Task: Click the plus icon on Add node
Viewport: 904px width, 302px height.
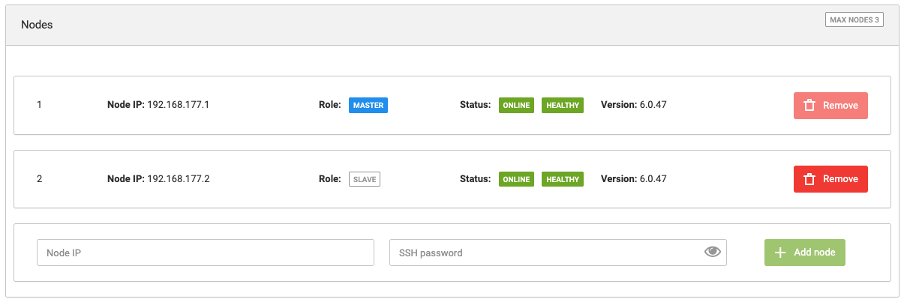Action: click(x=780, y=253)
